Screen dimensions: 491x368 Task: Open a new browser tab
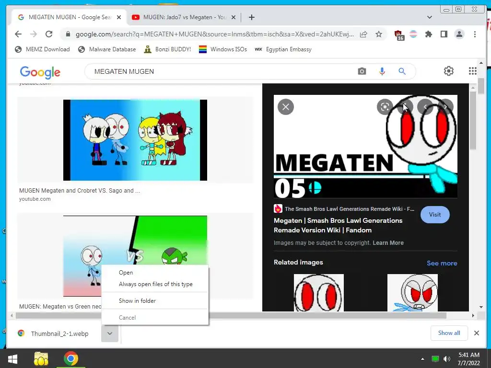click(x=251, y=17)
